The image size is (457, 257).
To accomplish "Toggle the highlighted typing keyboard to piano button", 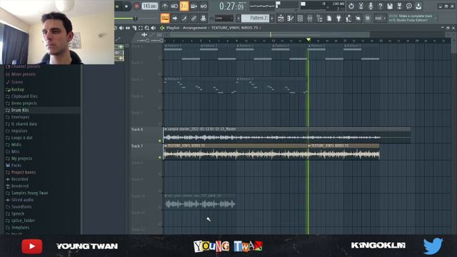I will pos(165,18).
